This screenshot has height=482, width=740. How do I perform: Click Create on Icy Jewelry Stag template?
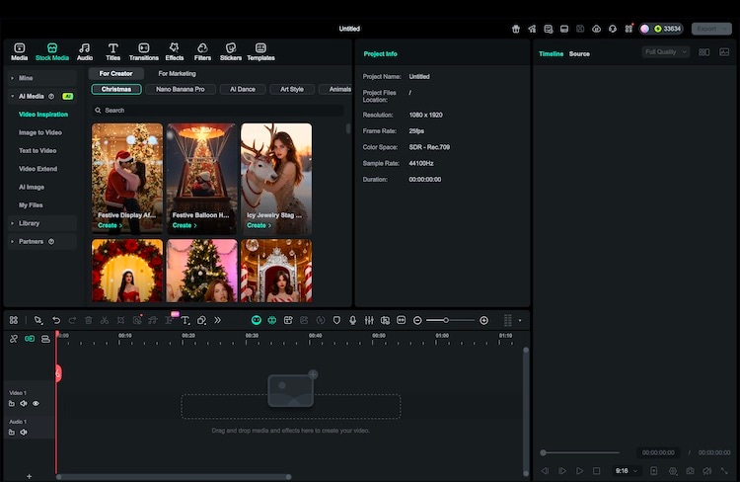click(x=257, y=225)
